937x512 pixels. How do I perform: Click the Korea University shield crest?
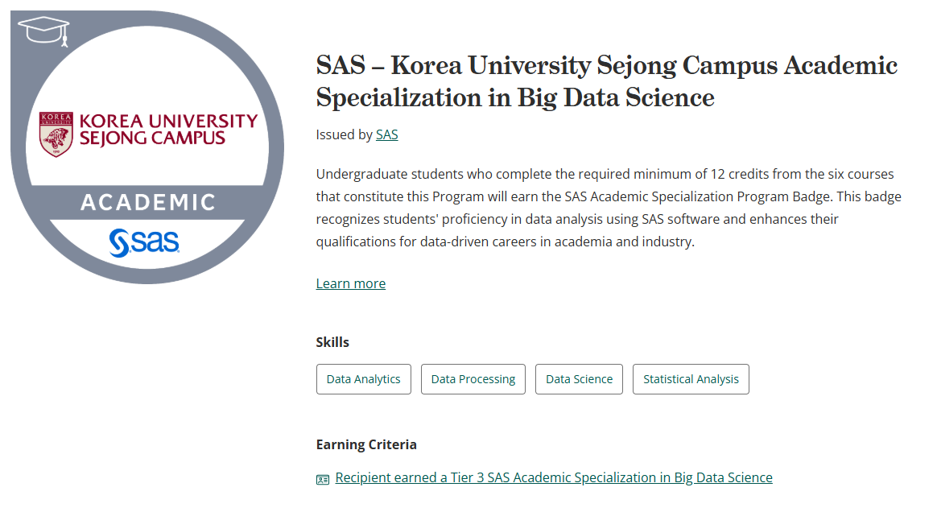pyautogui.click(x=56, y=134)
